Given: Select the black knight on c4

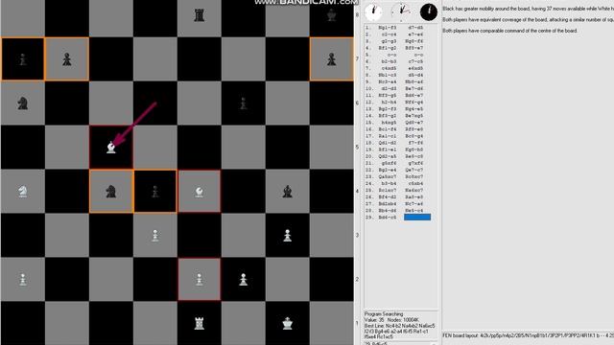Looking at the screenshot, I should point(111,192).
